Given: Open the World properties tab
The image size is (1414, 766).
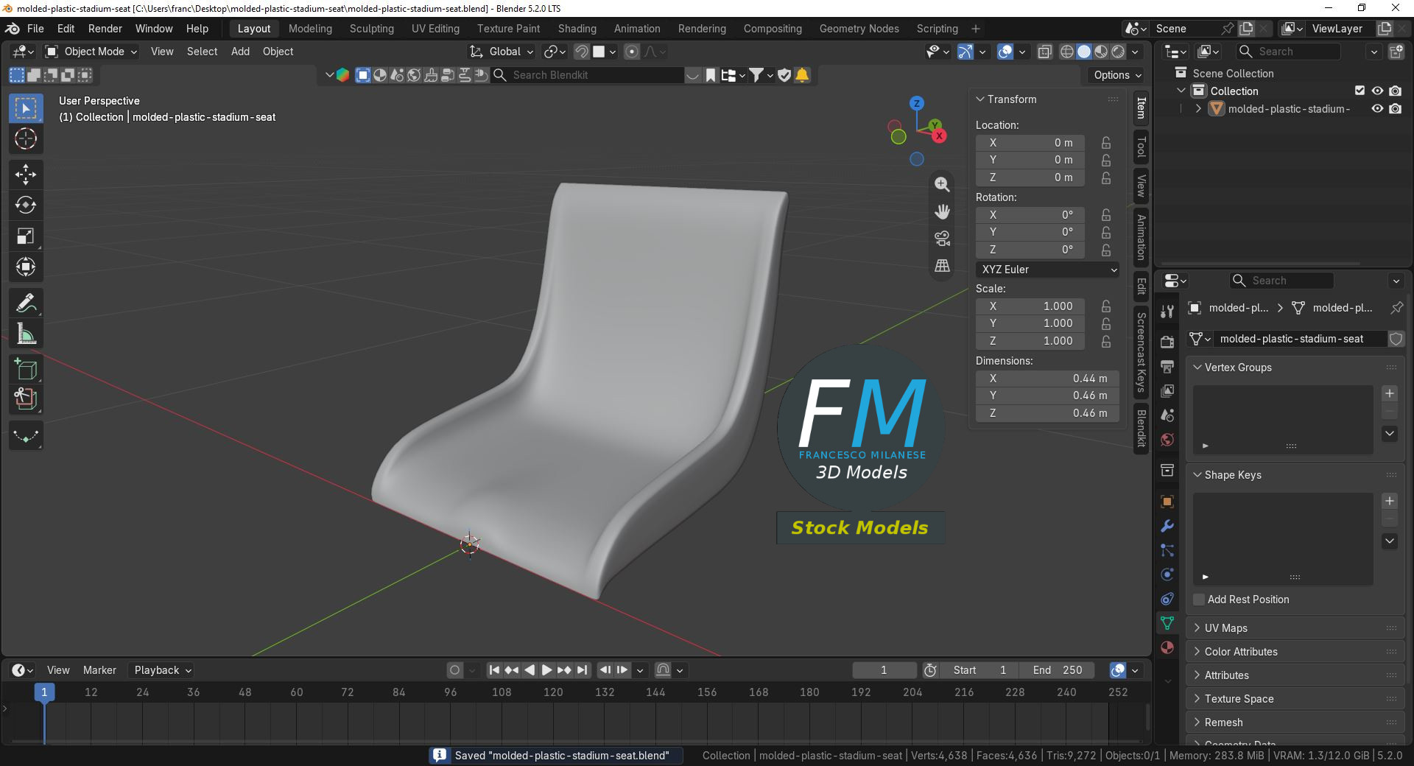Looking at the screenshot, I should pos(1167,440).
